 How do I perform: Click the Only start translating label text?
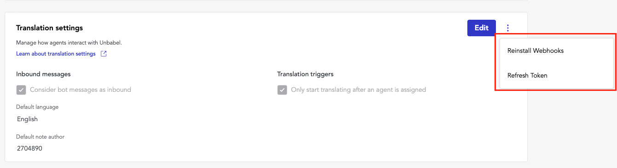coord(358,90)
